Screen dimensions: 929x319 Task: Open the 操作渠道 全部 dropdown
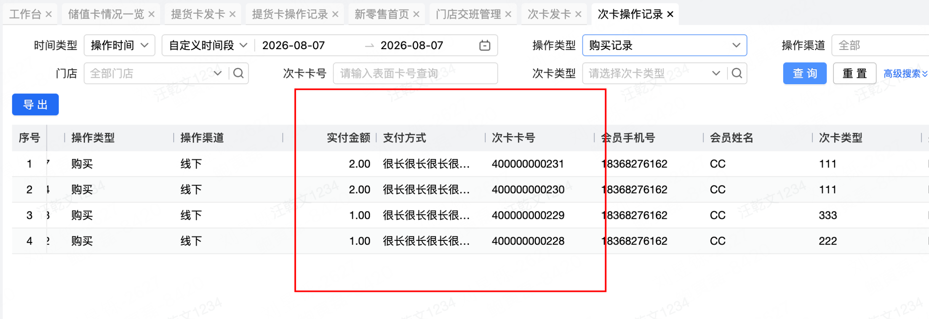pos(880,45)
